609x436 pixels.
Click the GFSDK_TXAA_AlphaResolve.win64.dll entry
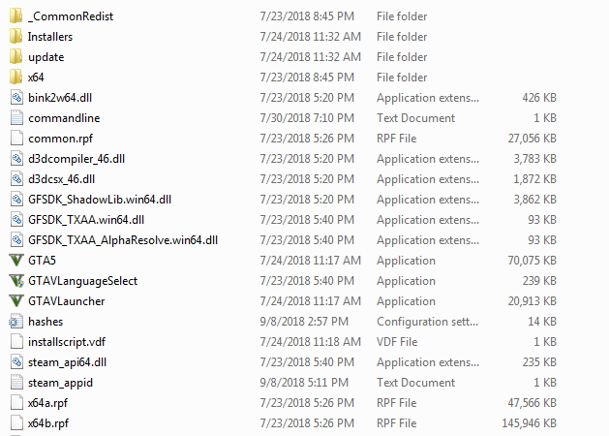(123, 240)
